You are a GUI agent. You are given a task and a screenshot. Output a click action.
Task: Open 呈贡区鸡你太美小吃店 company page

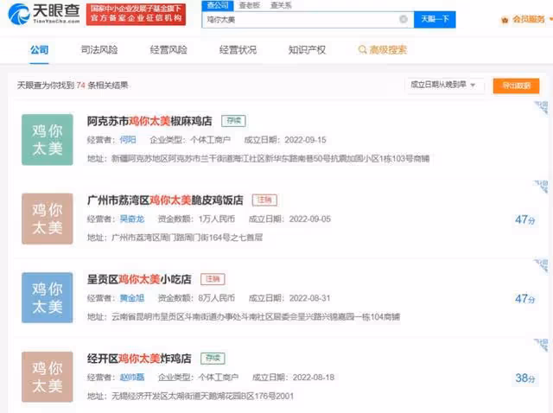(139, 279)
